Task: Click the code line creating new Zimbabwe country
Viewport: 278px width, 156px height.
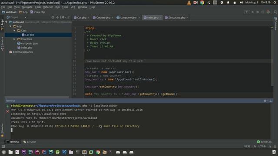Action: tap(121, 79)
